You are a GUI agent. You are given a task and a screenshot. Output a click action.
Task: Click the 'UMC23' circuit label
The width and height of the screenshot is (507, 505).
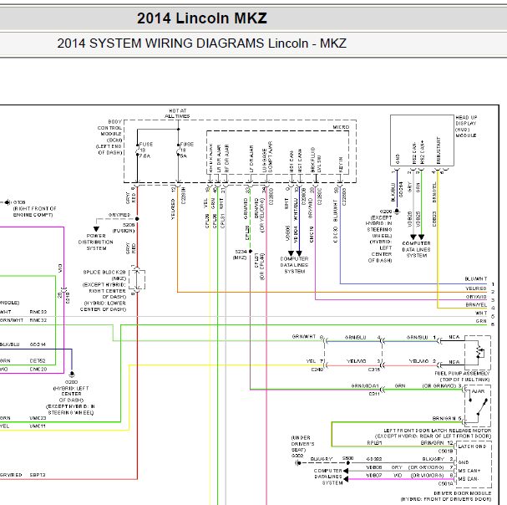[38, 418]
